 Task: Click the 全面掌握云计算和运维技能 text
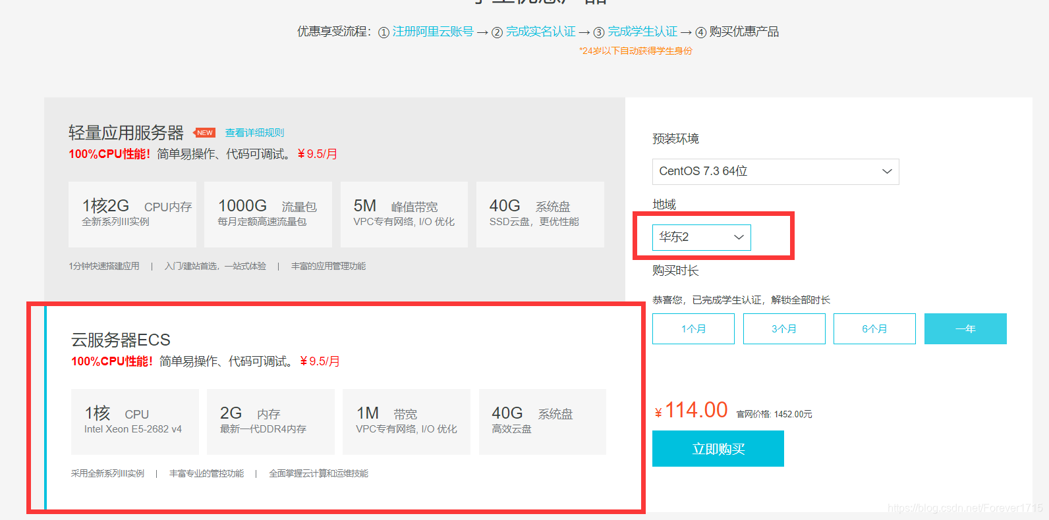click(318, 473)
